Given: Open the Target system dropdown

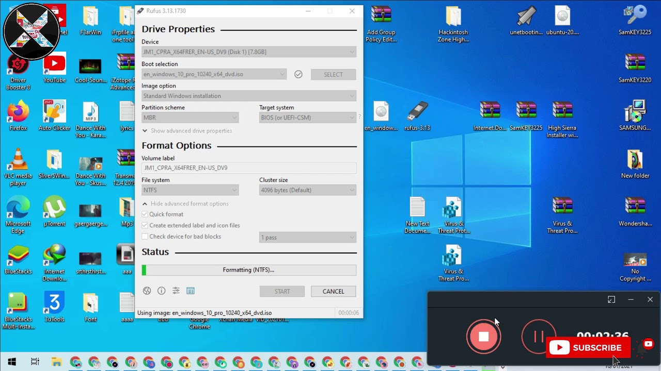Looking at the screenshot, I should point(308,117).
